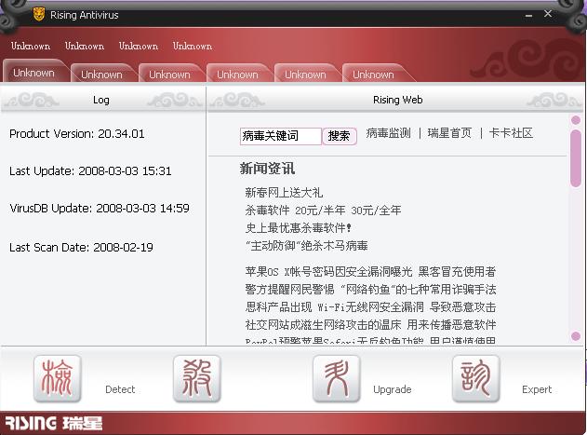Click the Rising Web panel header
The width and height of the screenshot is (587, 435).
(x=395, y=100)
